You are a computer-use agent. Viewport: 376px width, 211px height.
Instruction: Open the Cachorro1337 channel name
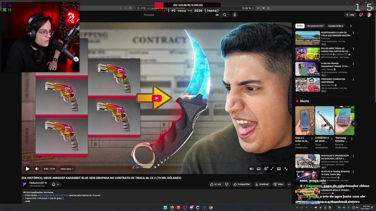coord(37,183)
